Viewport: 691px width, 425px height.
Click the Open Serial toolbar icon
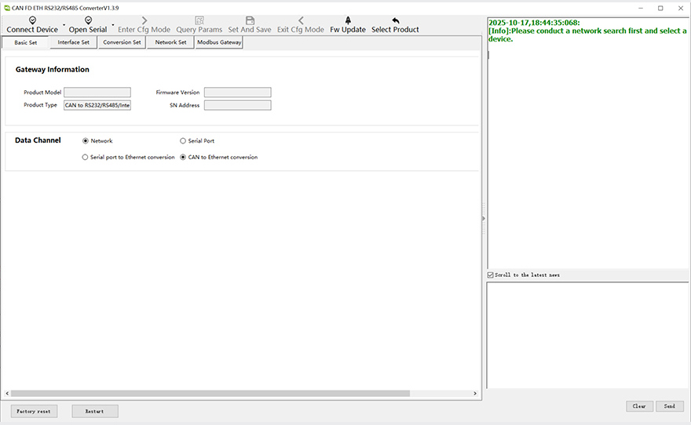coord(88,20)
